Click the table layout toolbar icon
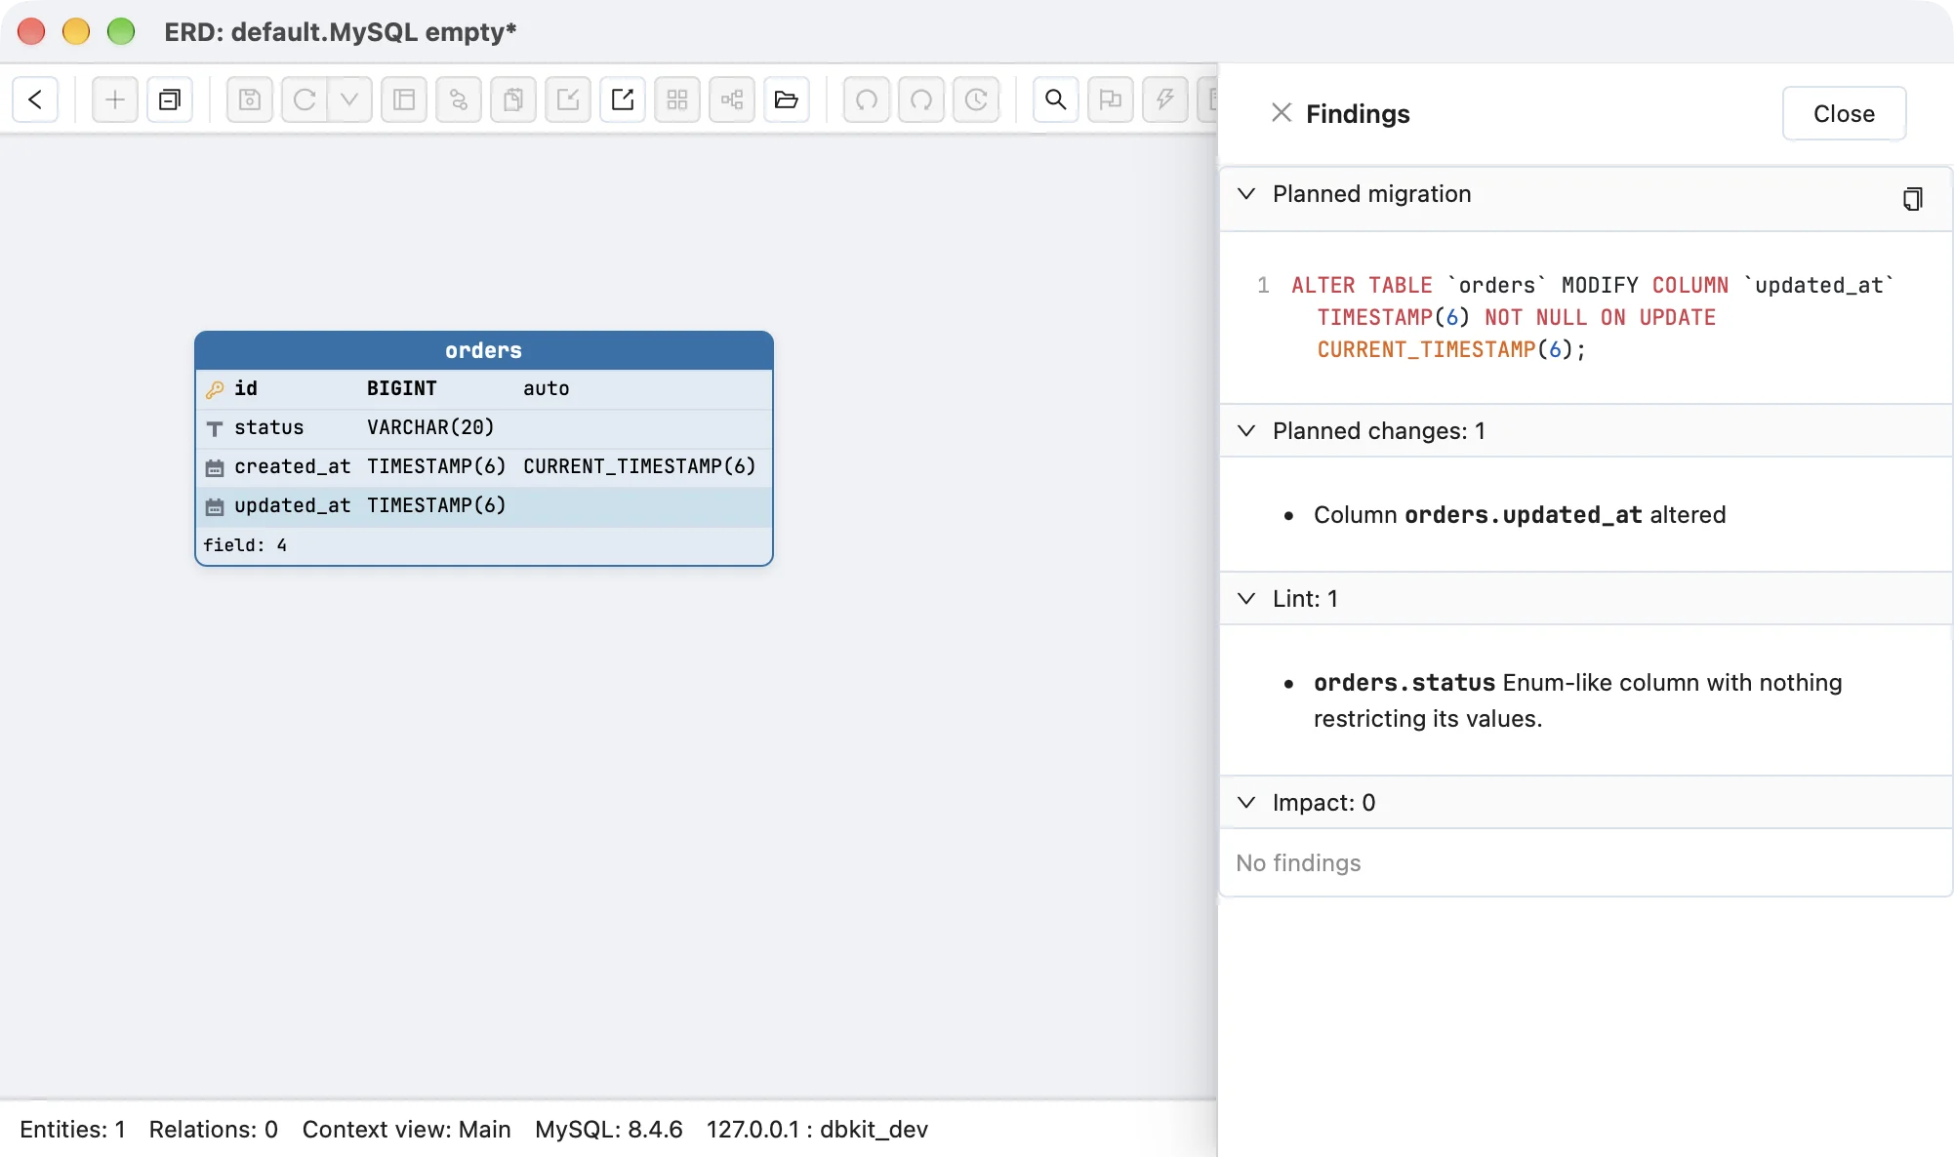Image resolution: width=1954 pixels, height=1157 pixels. [404, 100]
